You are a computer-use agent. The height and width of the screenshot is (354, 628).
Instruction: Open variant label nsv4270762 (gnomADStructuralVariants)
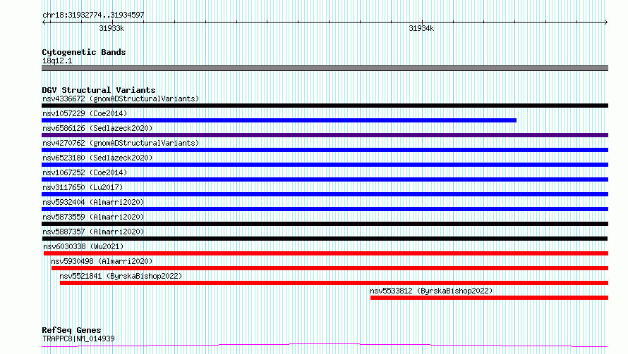coord(121,143)
